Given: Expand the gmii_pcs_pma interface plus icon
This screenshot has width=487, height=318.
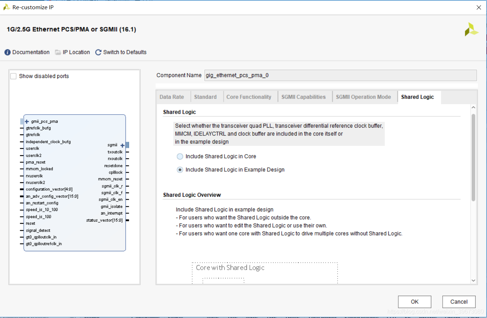Looking at the screenshot, I should pyautogui.click(x=27, y=122).
